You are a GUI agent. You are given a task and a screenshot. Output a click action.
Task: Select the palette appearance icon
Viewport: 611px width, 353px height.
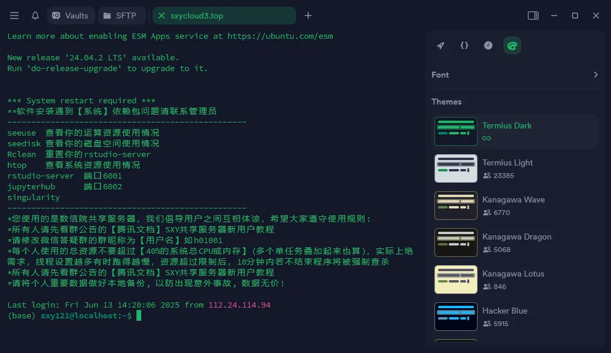[512, 45]
